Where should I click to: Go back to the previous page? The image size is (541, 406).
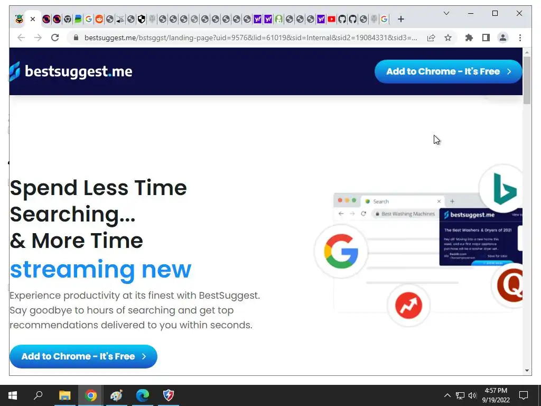pos(21,38)
